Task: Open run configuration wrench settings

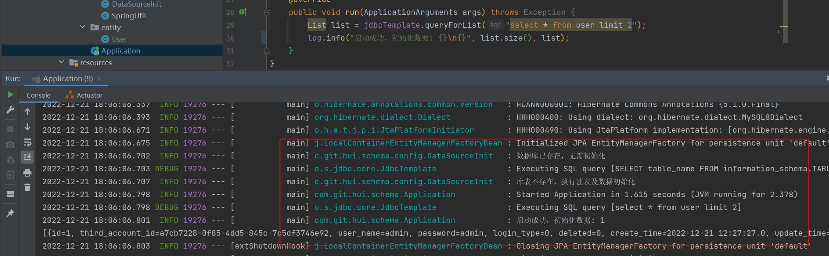Action: pyautogui.click(x=10, y=110)
